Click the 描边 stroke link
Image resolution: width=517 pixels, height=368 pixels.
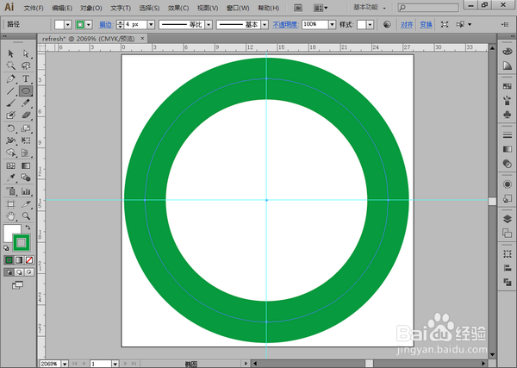tap(106, 24)
